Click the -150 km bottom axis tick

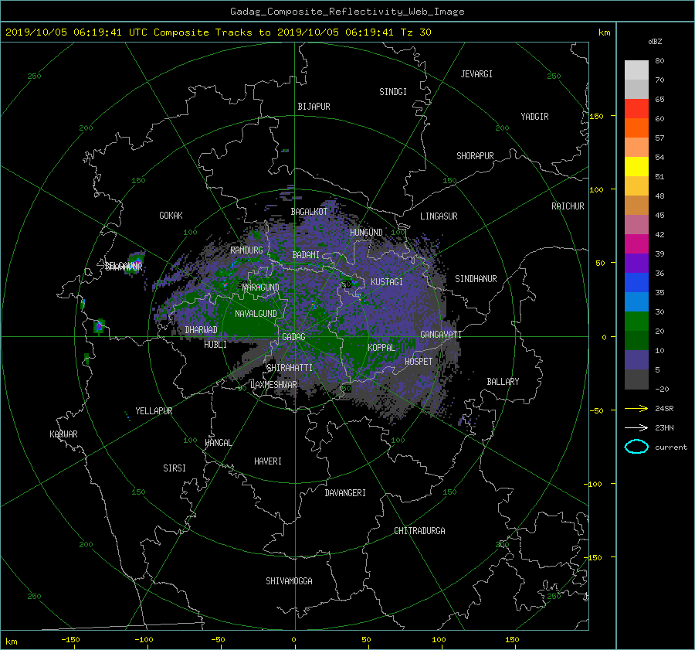point(70,640)
